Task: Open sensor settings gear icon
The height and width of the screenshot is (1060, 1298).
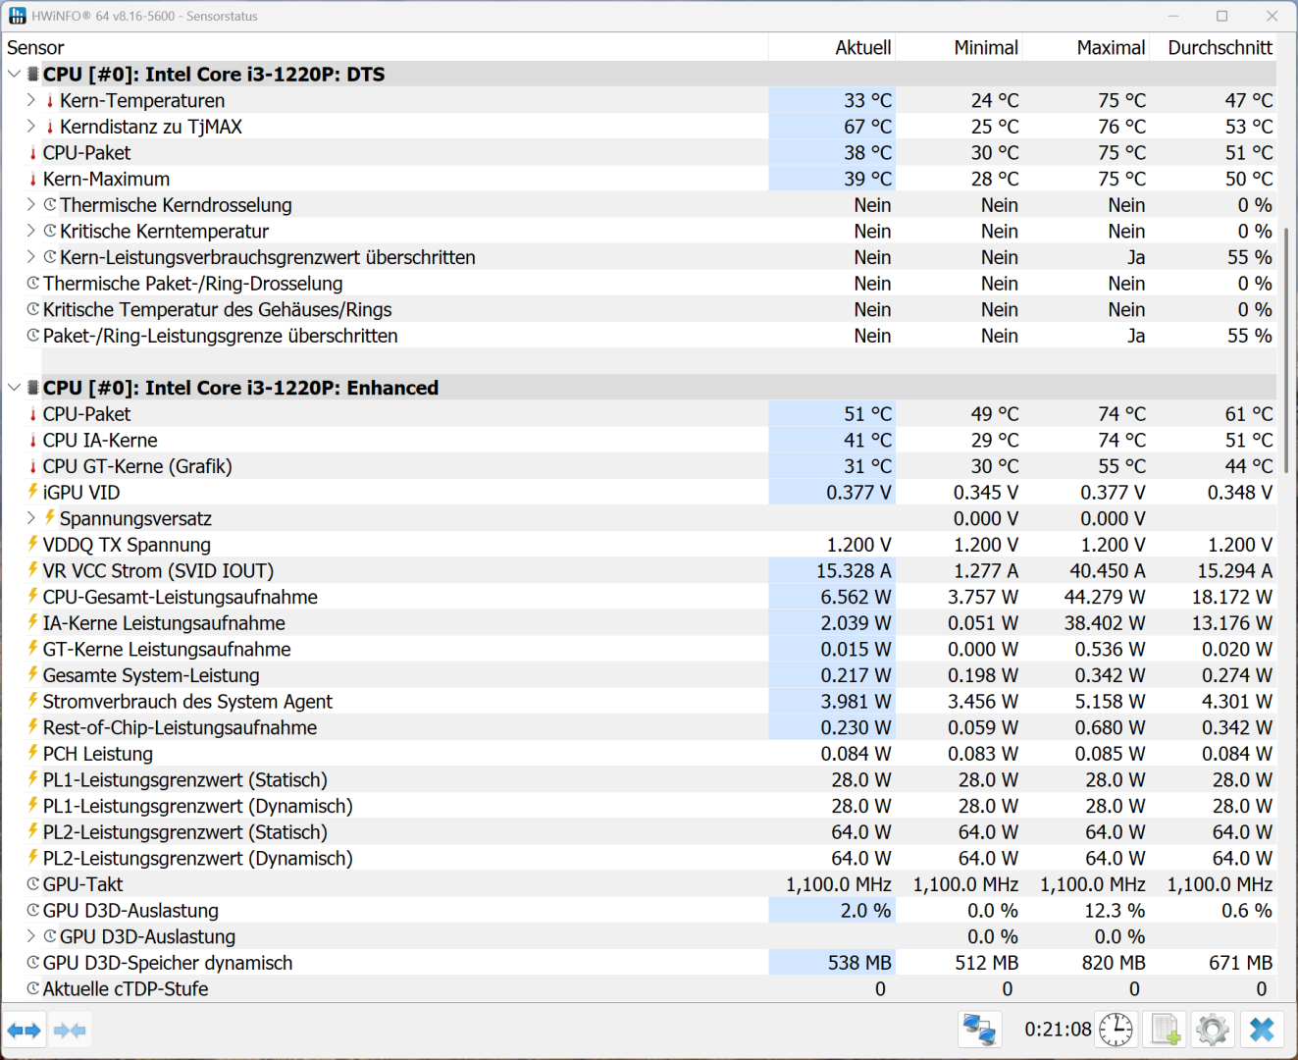Action: pyautogui.click(x=1213, y=1030)
